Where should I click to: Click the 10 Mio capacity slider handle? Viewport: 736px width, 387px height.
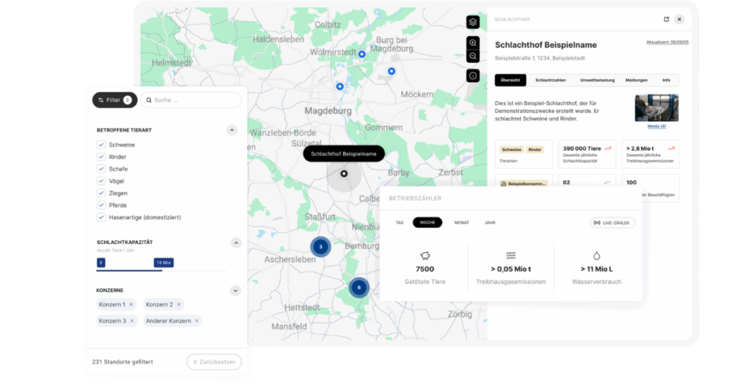[163, 263]
